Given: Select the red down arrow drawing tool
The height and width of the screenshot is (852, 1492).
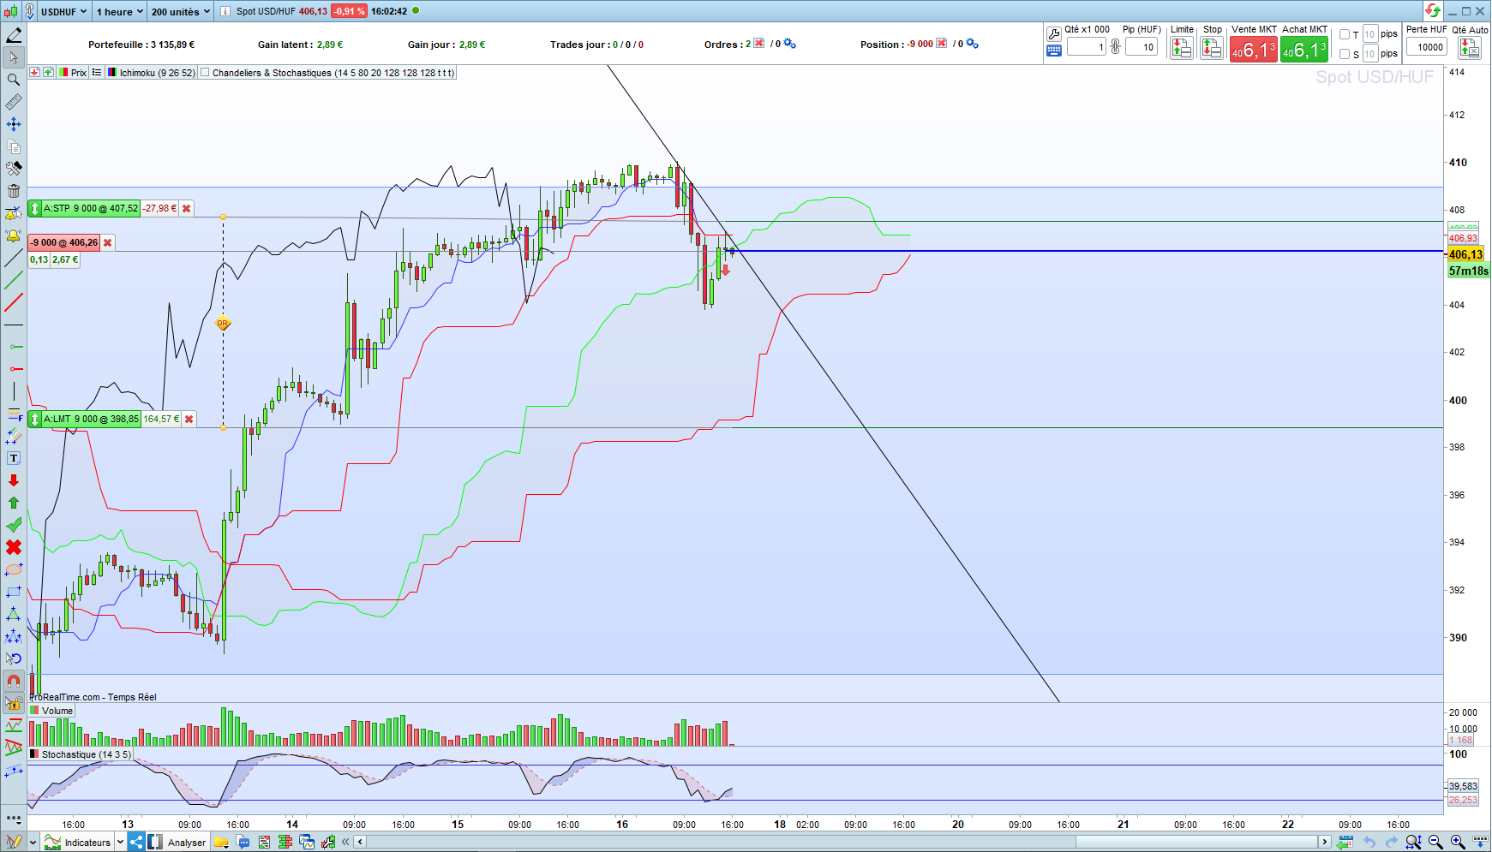Looking at the screenshot, I should click(x=13, y=480).
